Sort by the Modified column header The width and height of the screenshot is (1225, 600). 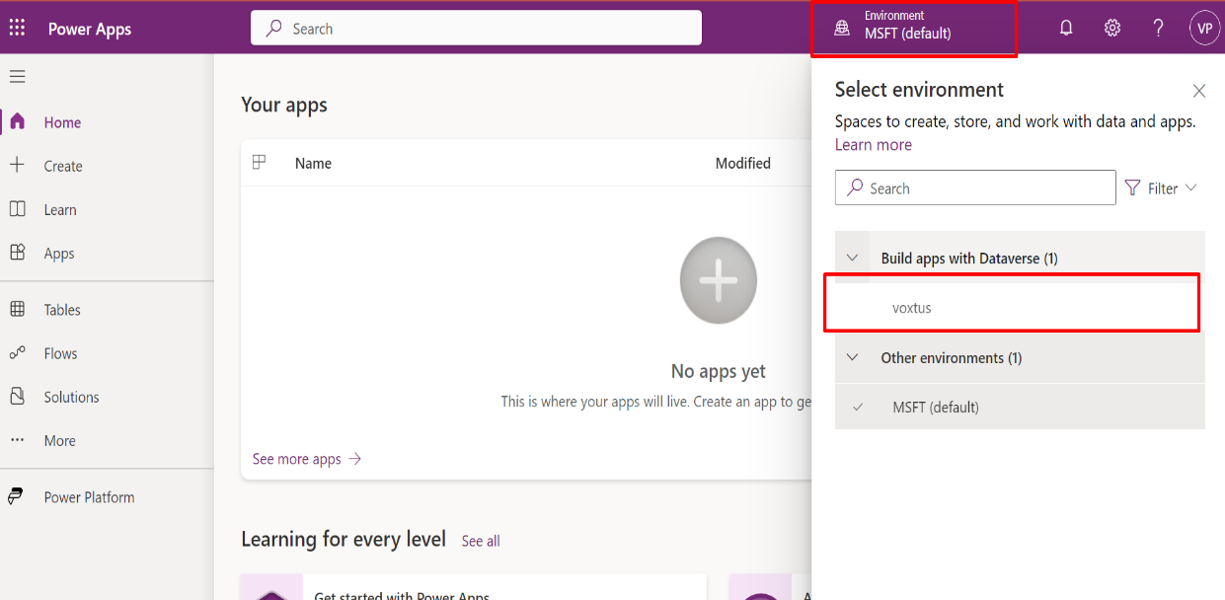(x=743, y=163)
